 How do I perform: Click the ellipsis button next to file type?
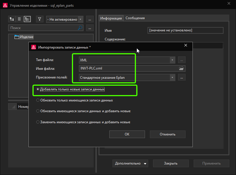(181, 60)
